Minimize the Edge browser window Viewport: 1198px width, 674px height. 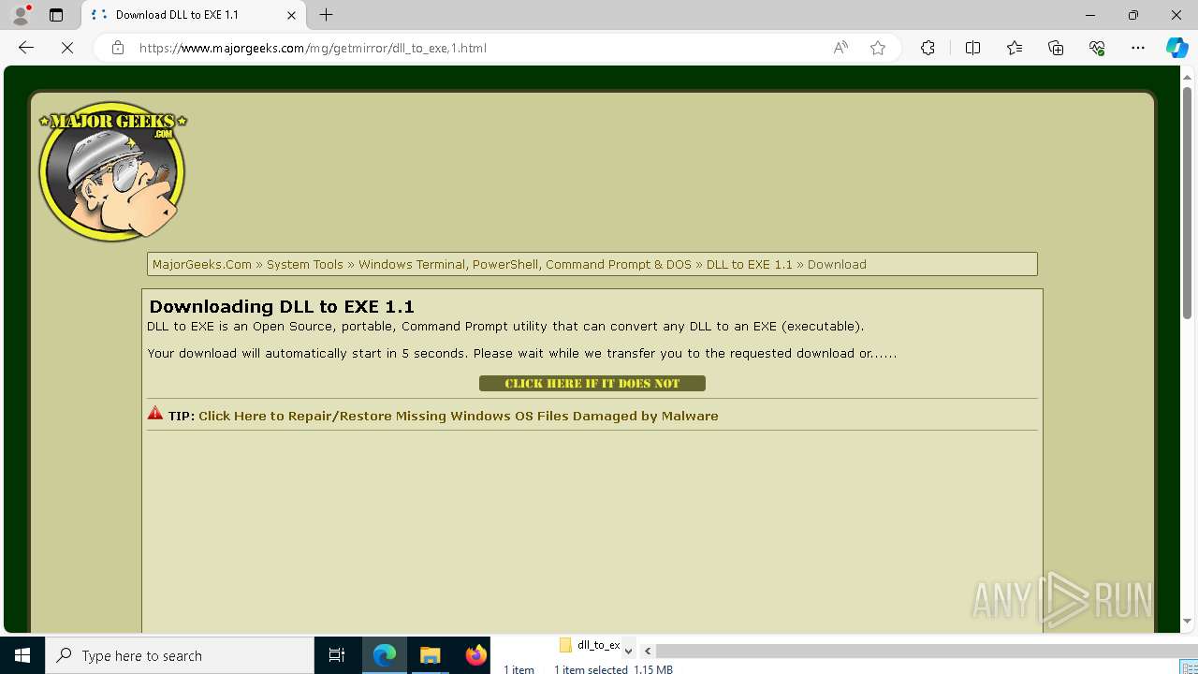pyautogui.click(x=1090, y=15)
